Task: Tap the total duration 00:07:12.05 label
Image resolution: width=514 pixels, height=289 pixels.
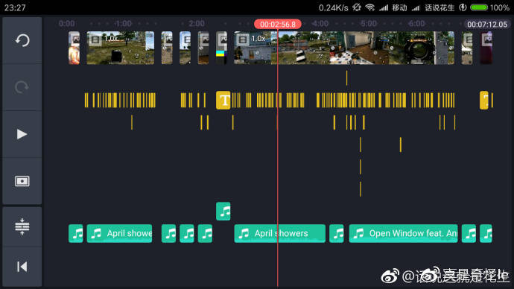Action: click(487, 25)
